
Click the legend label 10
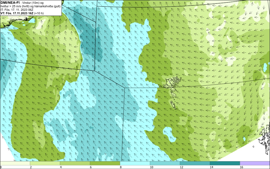[151, 167]
